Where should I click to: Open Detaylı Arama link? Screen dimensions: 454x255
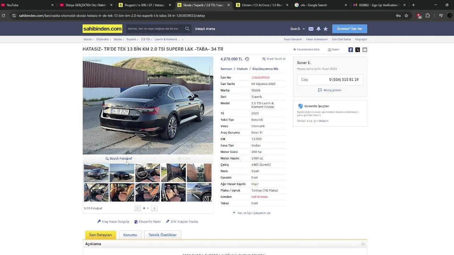click(205, 29)
